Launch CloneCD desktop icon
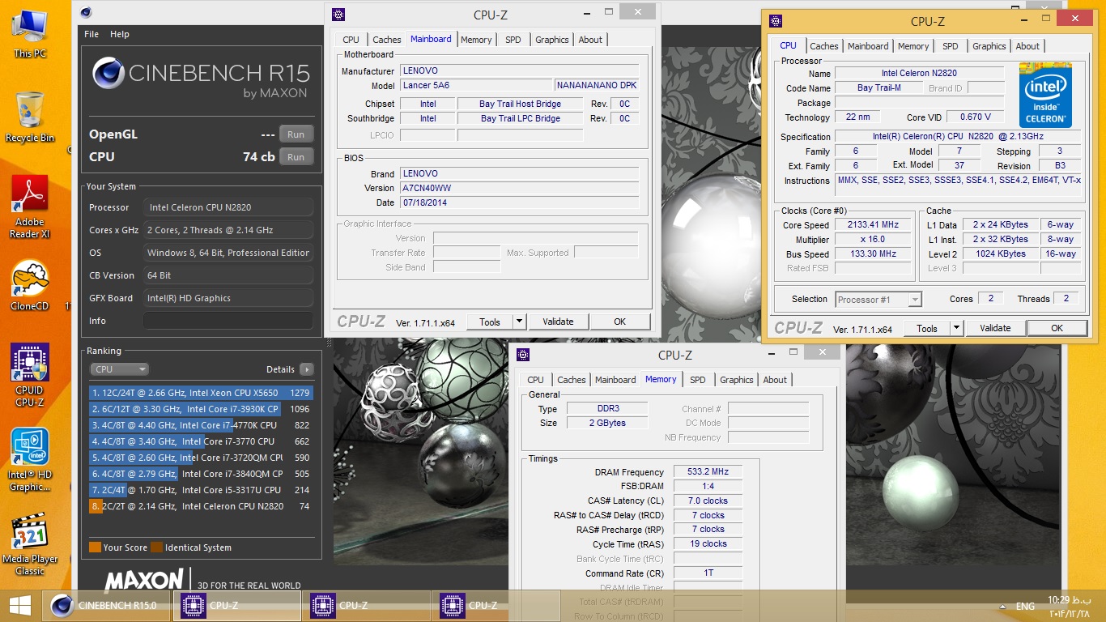This screenshot has width=1106, height=622. click(x=29, y=286)
